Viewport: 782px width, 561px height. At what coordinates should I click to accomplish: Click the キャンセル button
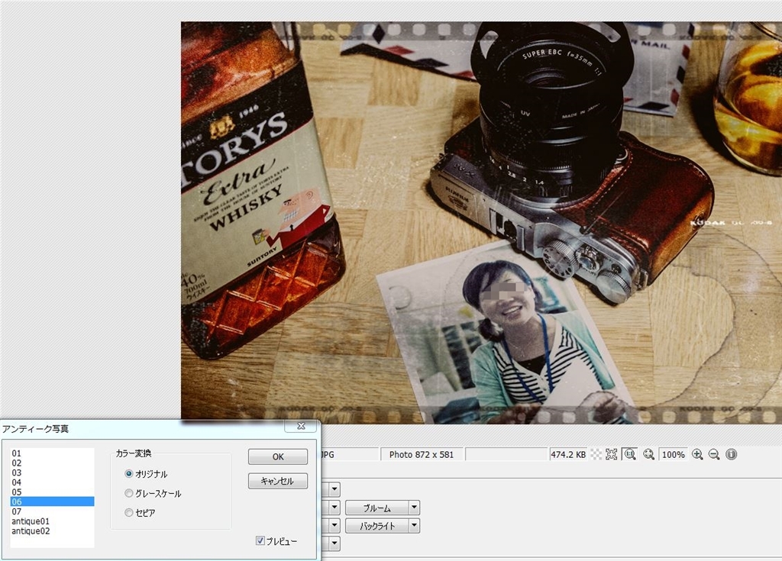tap(278, 481)
